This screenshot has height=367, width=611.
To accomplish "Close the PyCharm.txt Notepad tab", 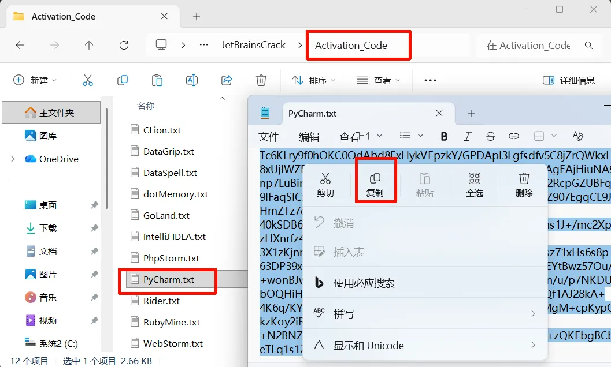I will [x=439, y=113].
